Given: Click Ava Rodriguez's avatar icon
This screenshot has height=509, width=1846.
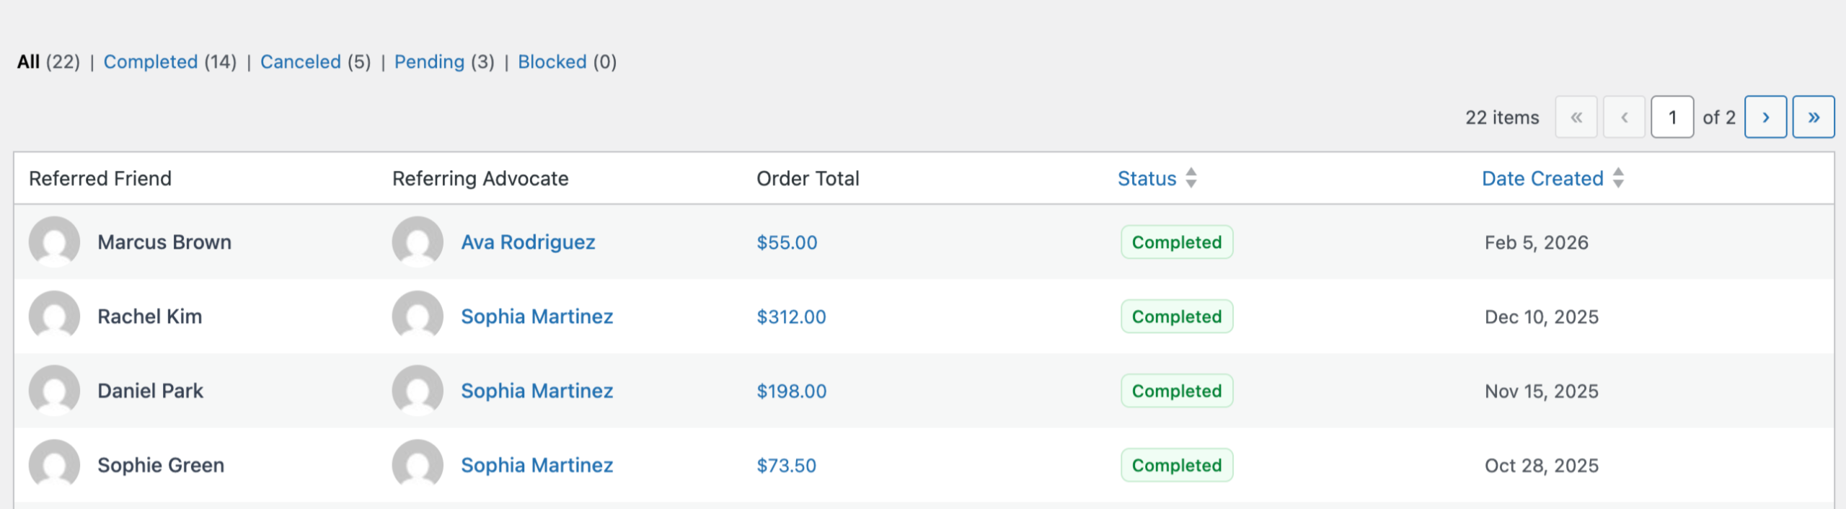Looking at the screenshot, I should pyautogui.click(x=418, y=242).
